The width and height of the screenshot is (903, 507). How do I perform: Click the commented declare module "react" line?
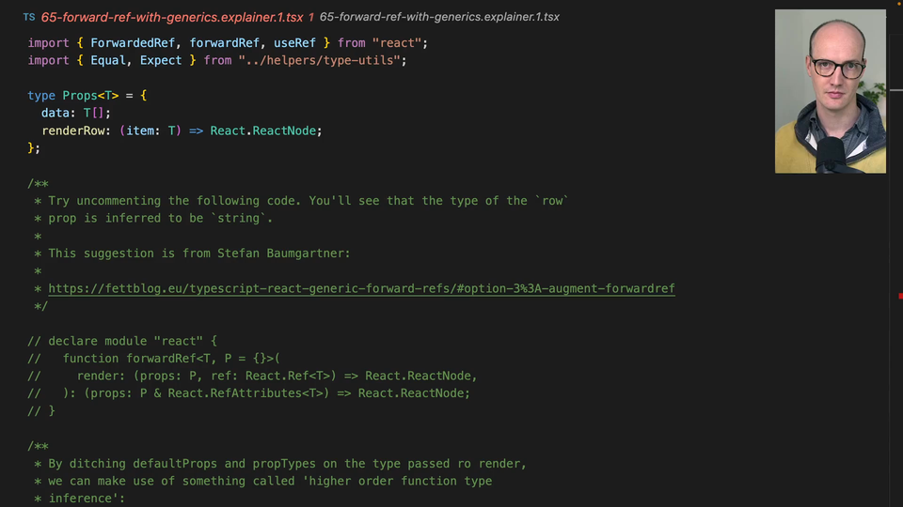point(122,341)
